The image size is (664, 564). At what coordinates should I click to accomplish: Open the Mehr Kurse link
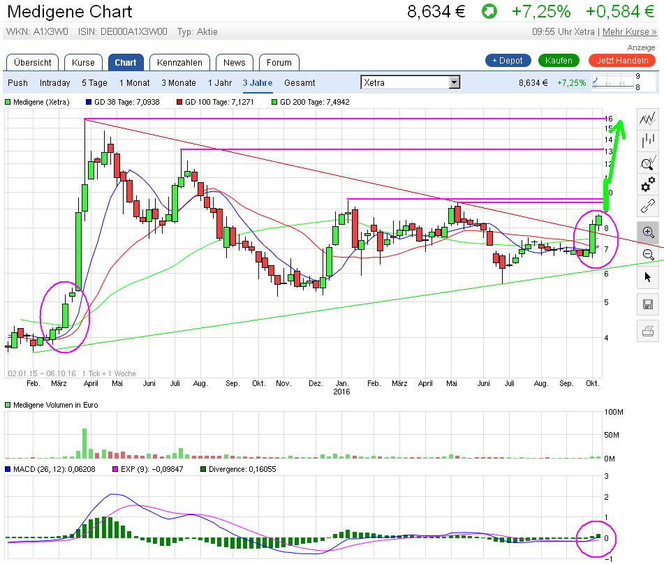tap(629, 31)
